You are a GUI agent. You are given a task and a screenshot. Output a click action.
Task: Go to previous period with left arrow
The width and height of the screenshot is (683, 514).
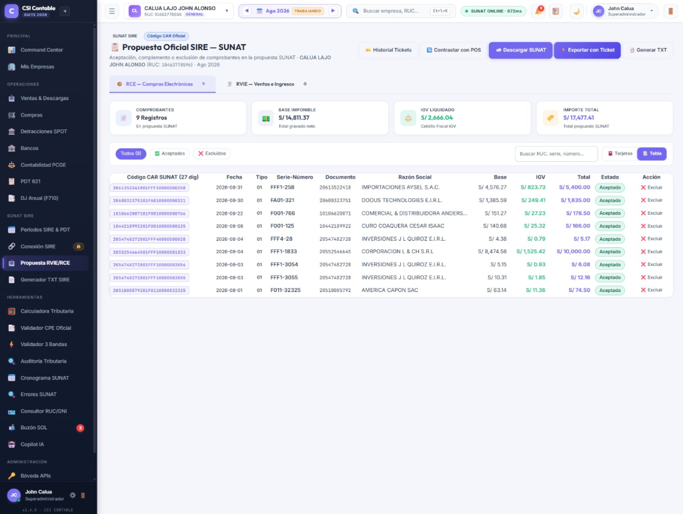[247, 11]
